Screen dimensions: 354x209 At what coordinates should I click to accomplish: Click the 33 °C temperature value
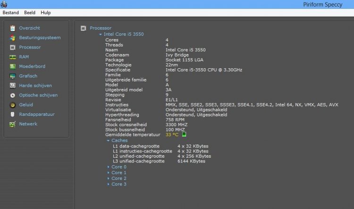[172, 135]
